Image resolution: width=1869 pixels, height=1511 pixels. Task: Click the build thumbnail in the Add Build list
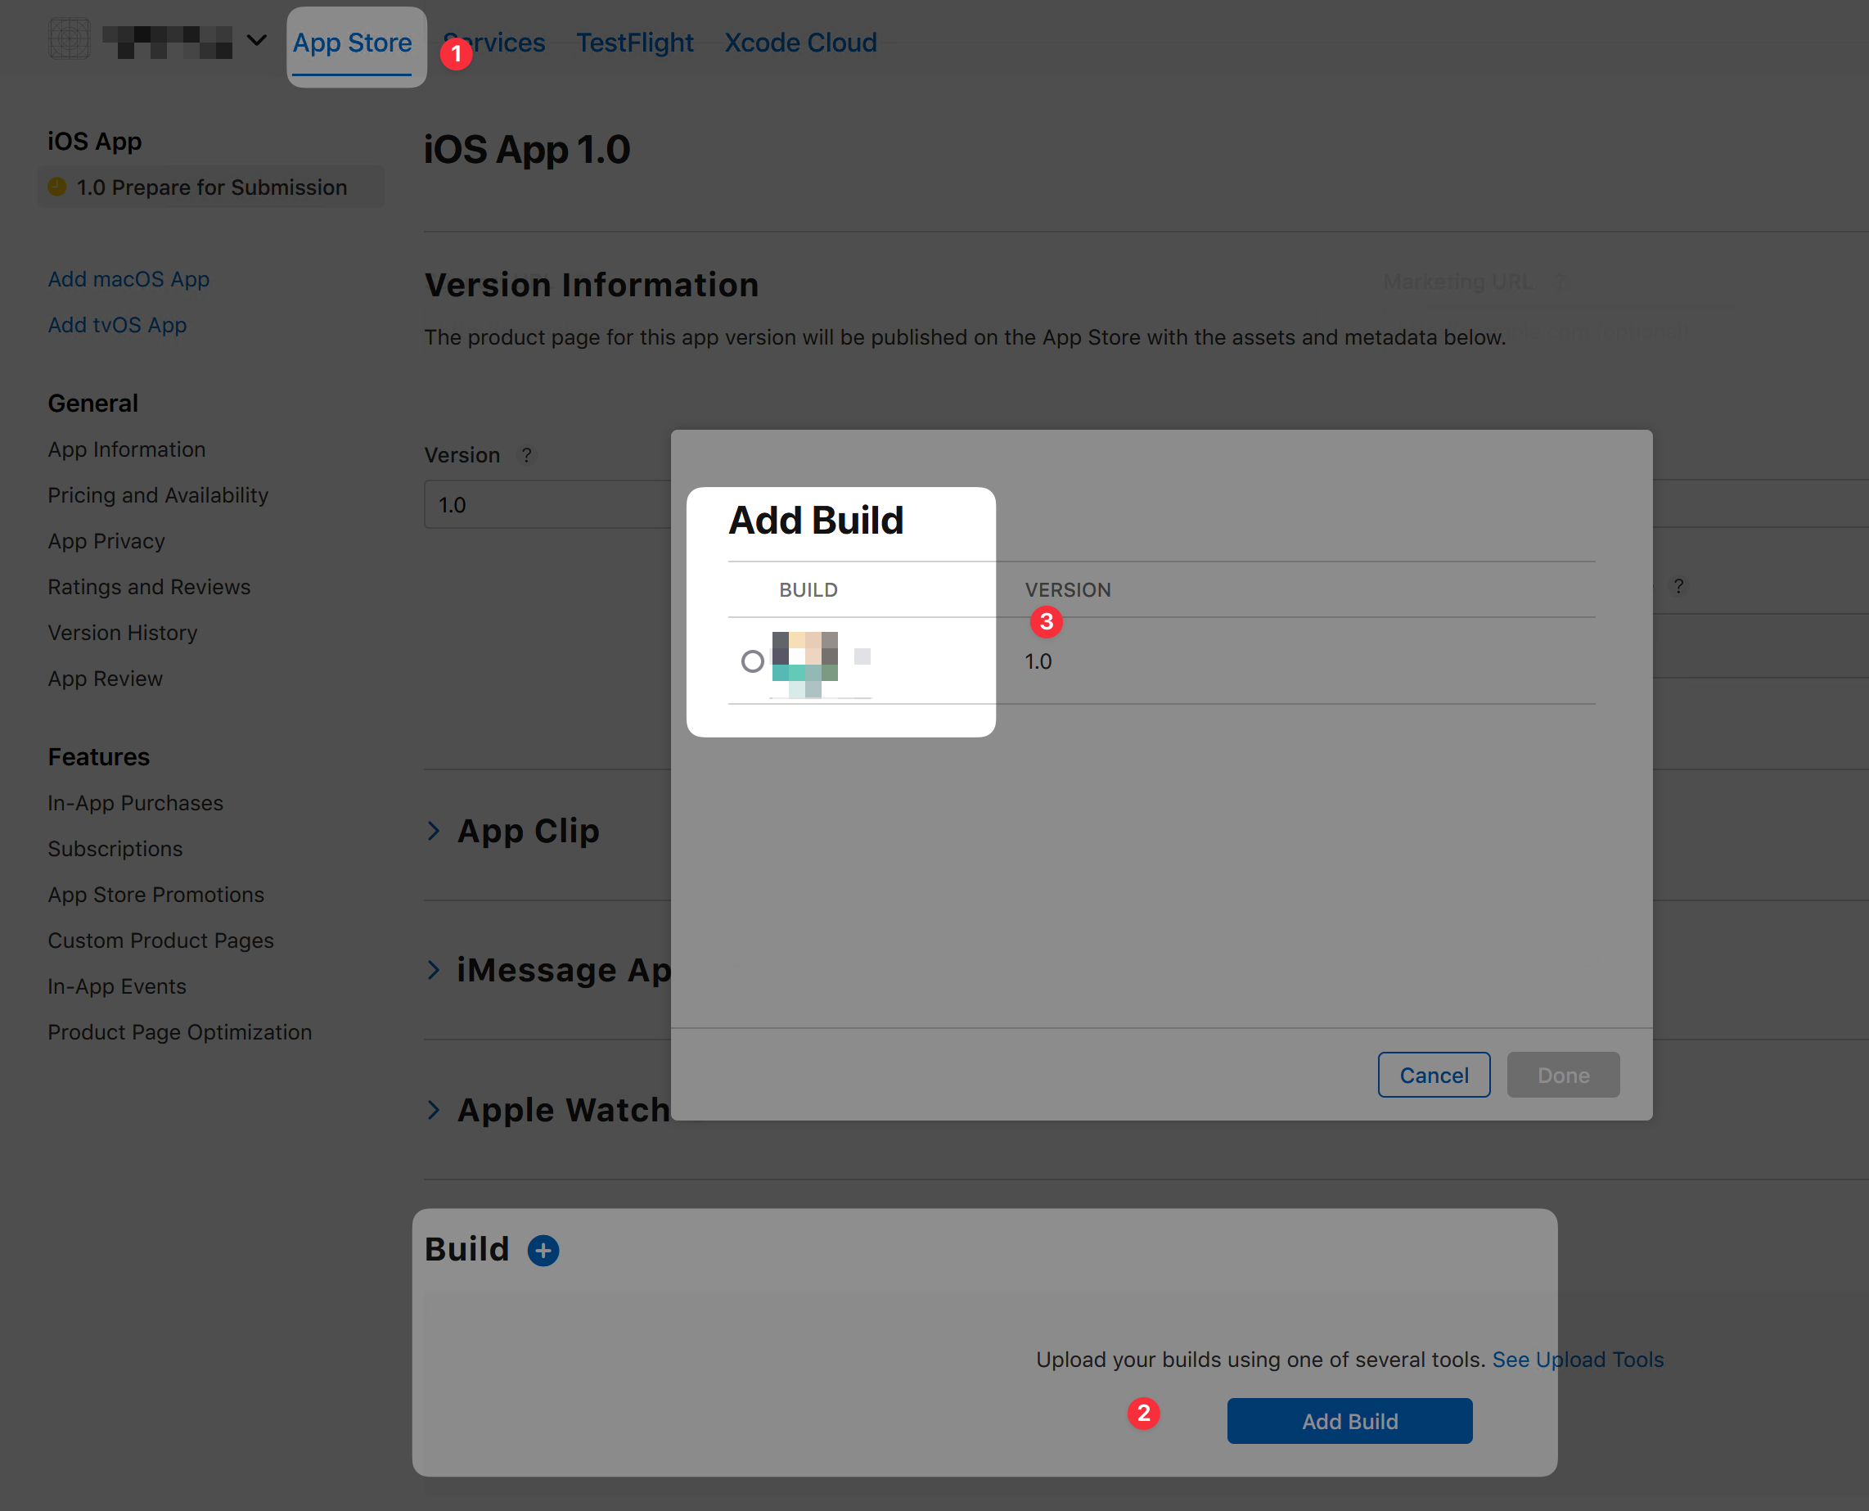tap(805, 664)
